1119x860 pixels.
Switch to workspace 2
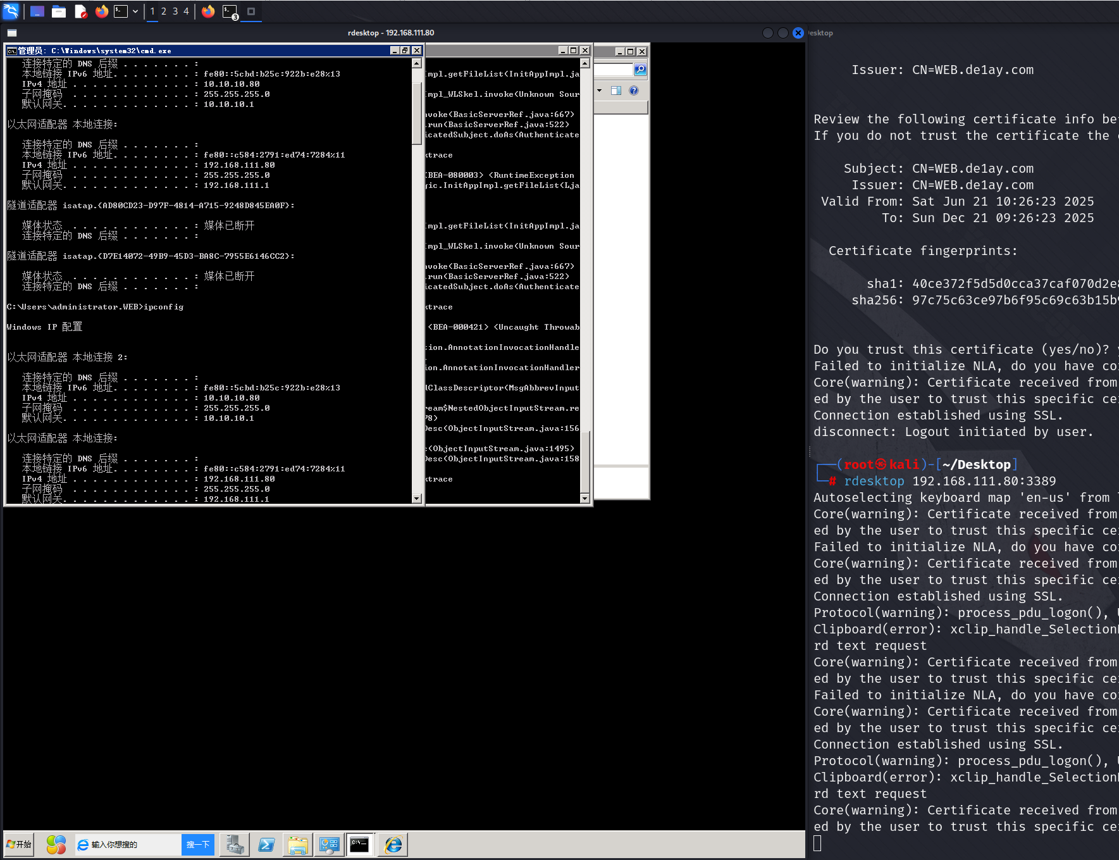[x=164, y=11]
